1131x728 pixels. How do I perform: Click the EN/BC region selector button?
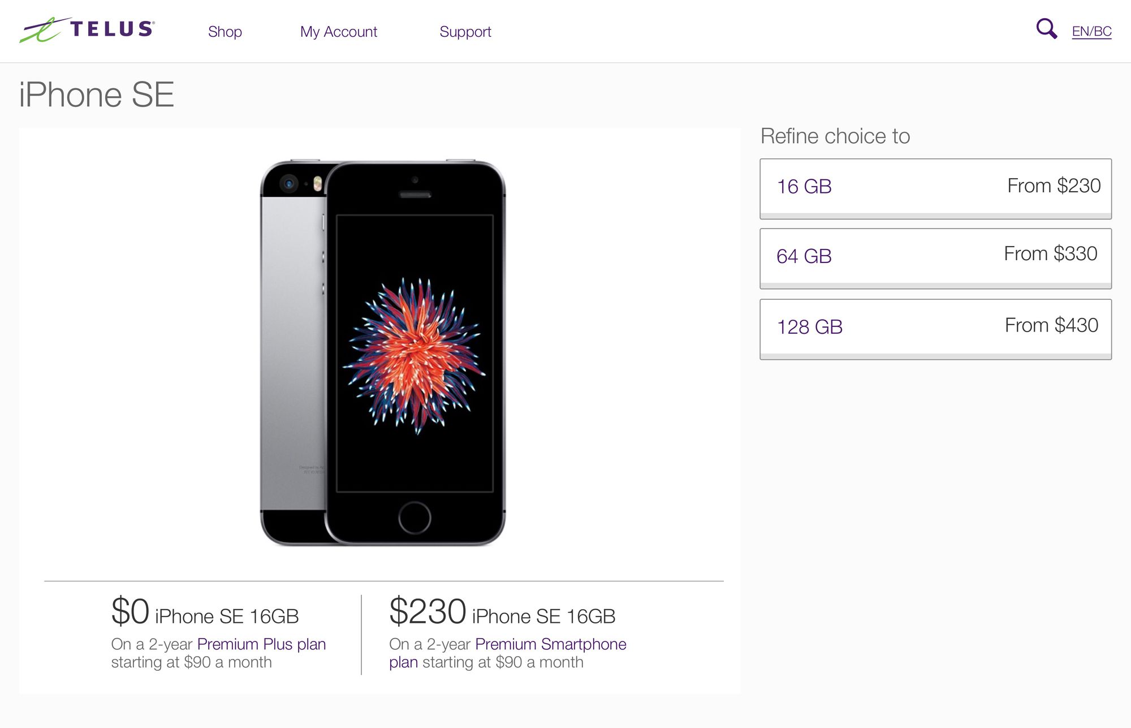[1091, 31]
